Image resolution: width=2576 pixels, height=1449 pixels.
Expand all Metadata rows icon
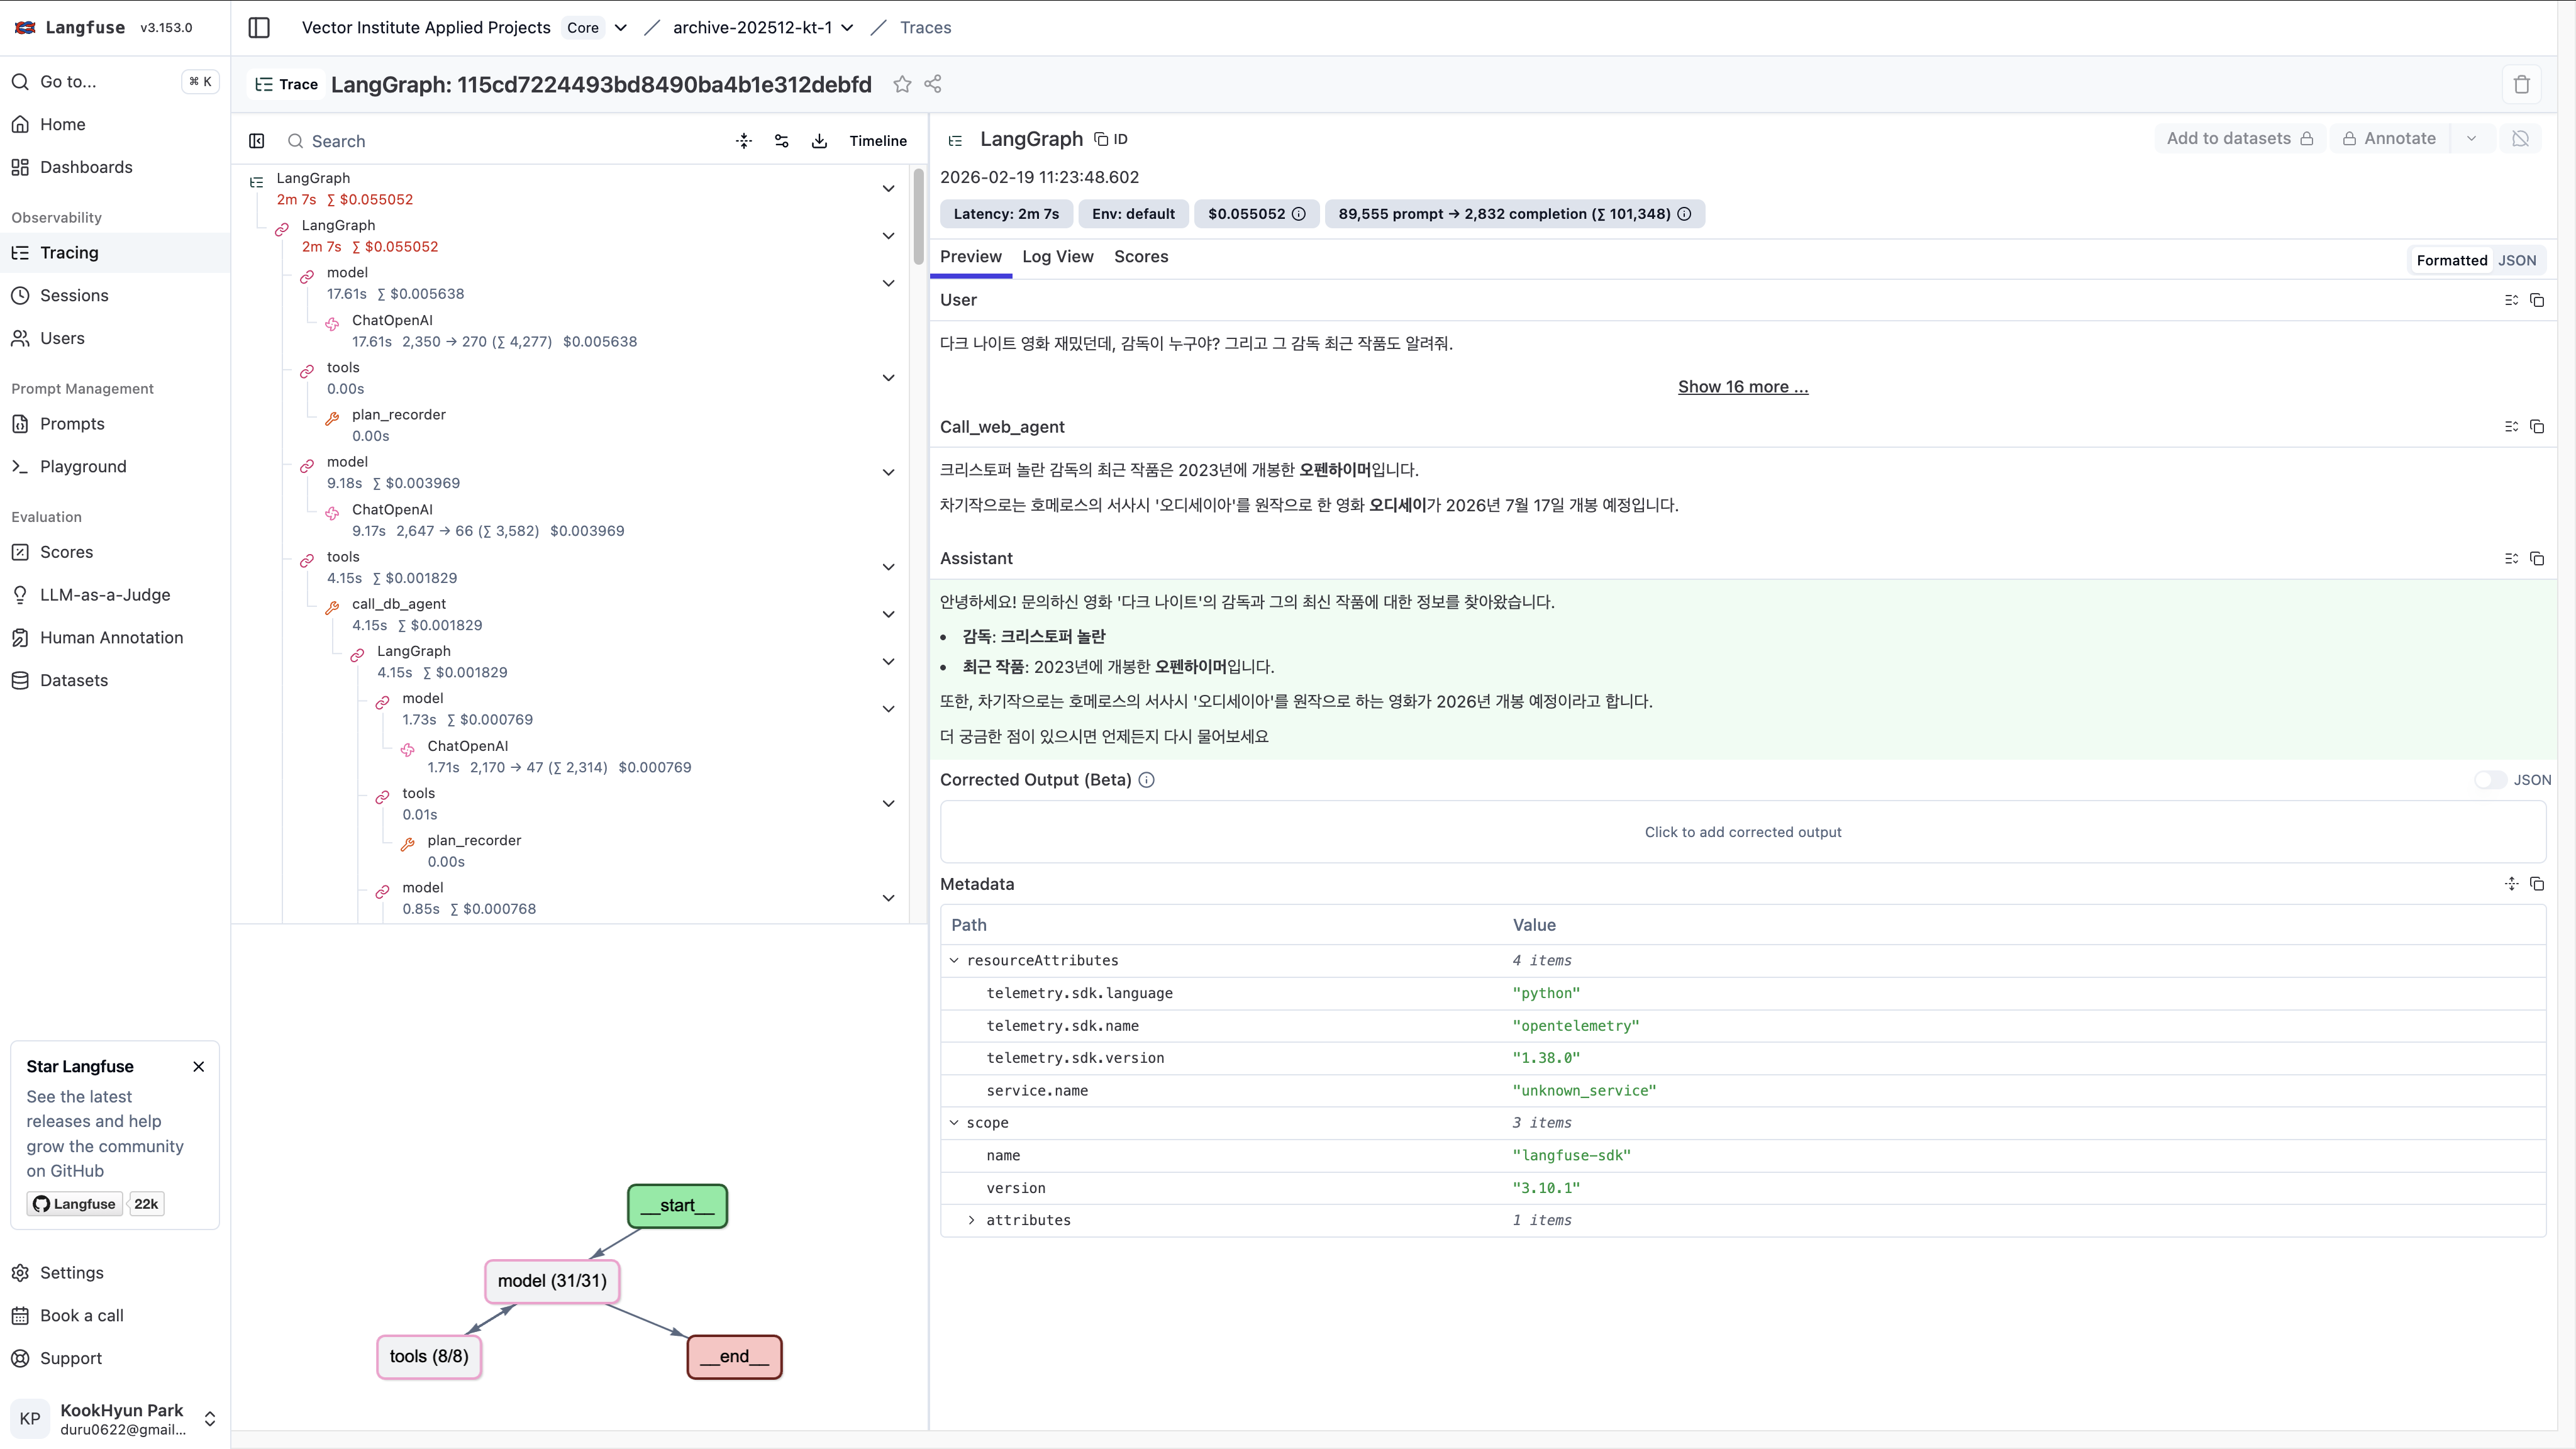coord(2511,884)
